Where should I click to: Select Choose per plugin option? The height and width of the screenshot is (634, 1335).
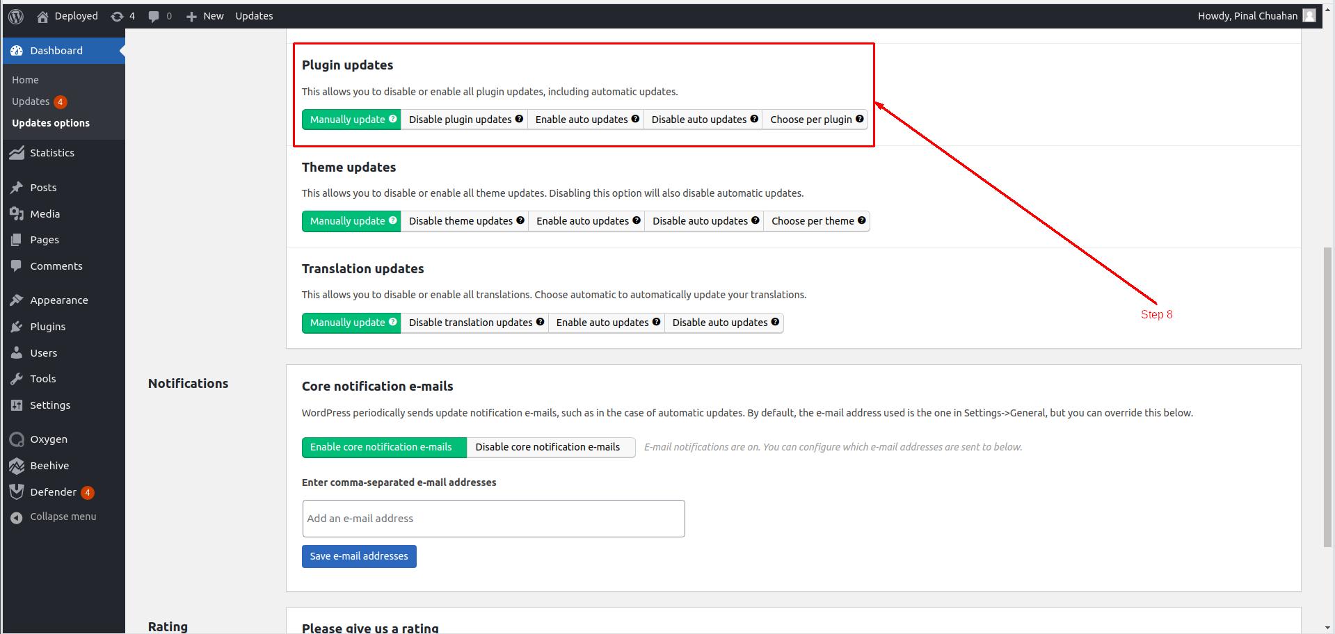coord(815,120)
